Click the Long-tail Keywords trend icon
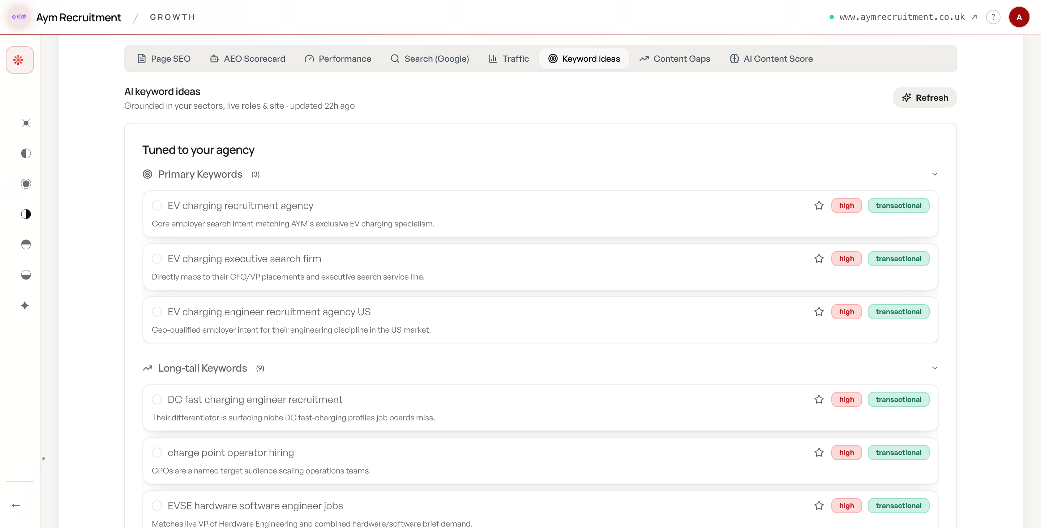The width and height of the screenshot is (1041, 528). point(147,368)
